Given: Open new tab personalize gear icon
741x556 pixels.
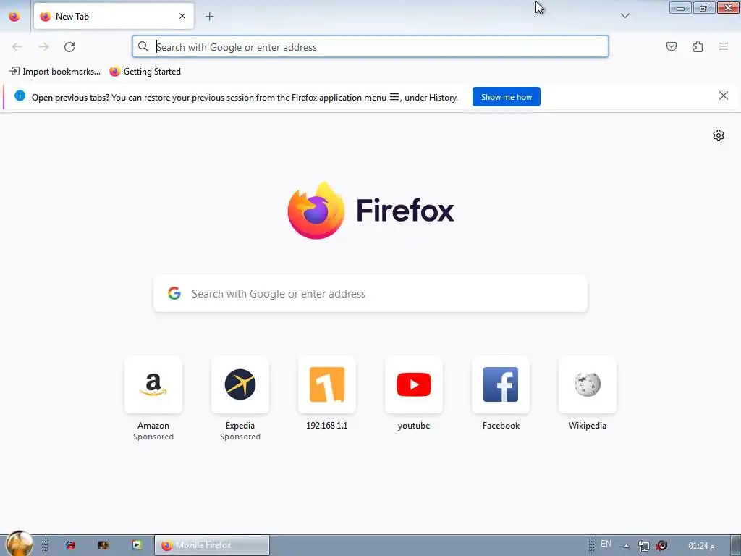Looking at the screenshot, I should pos(719,135).
